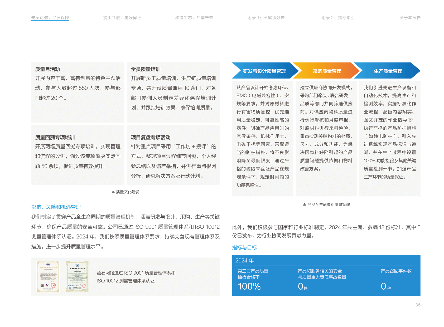Select the 全员质量培训 card heading
This screenshot has width=444, height=327.
146,69
